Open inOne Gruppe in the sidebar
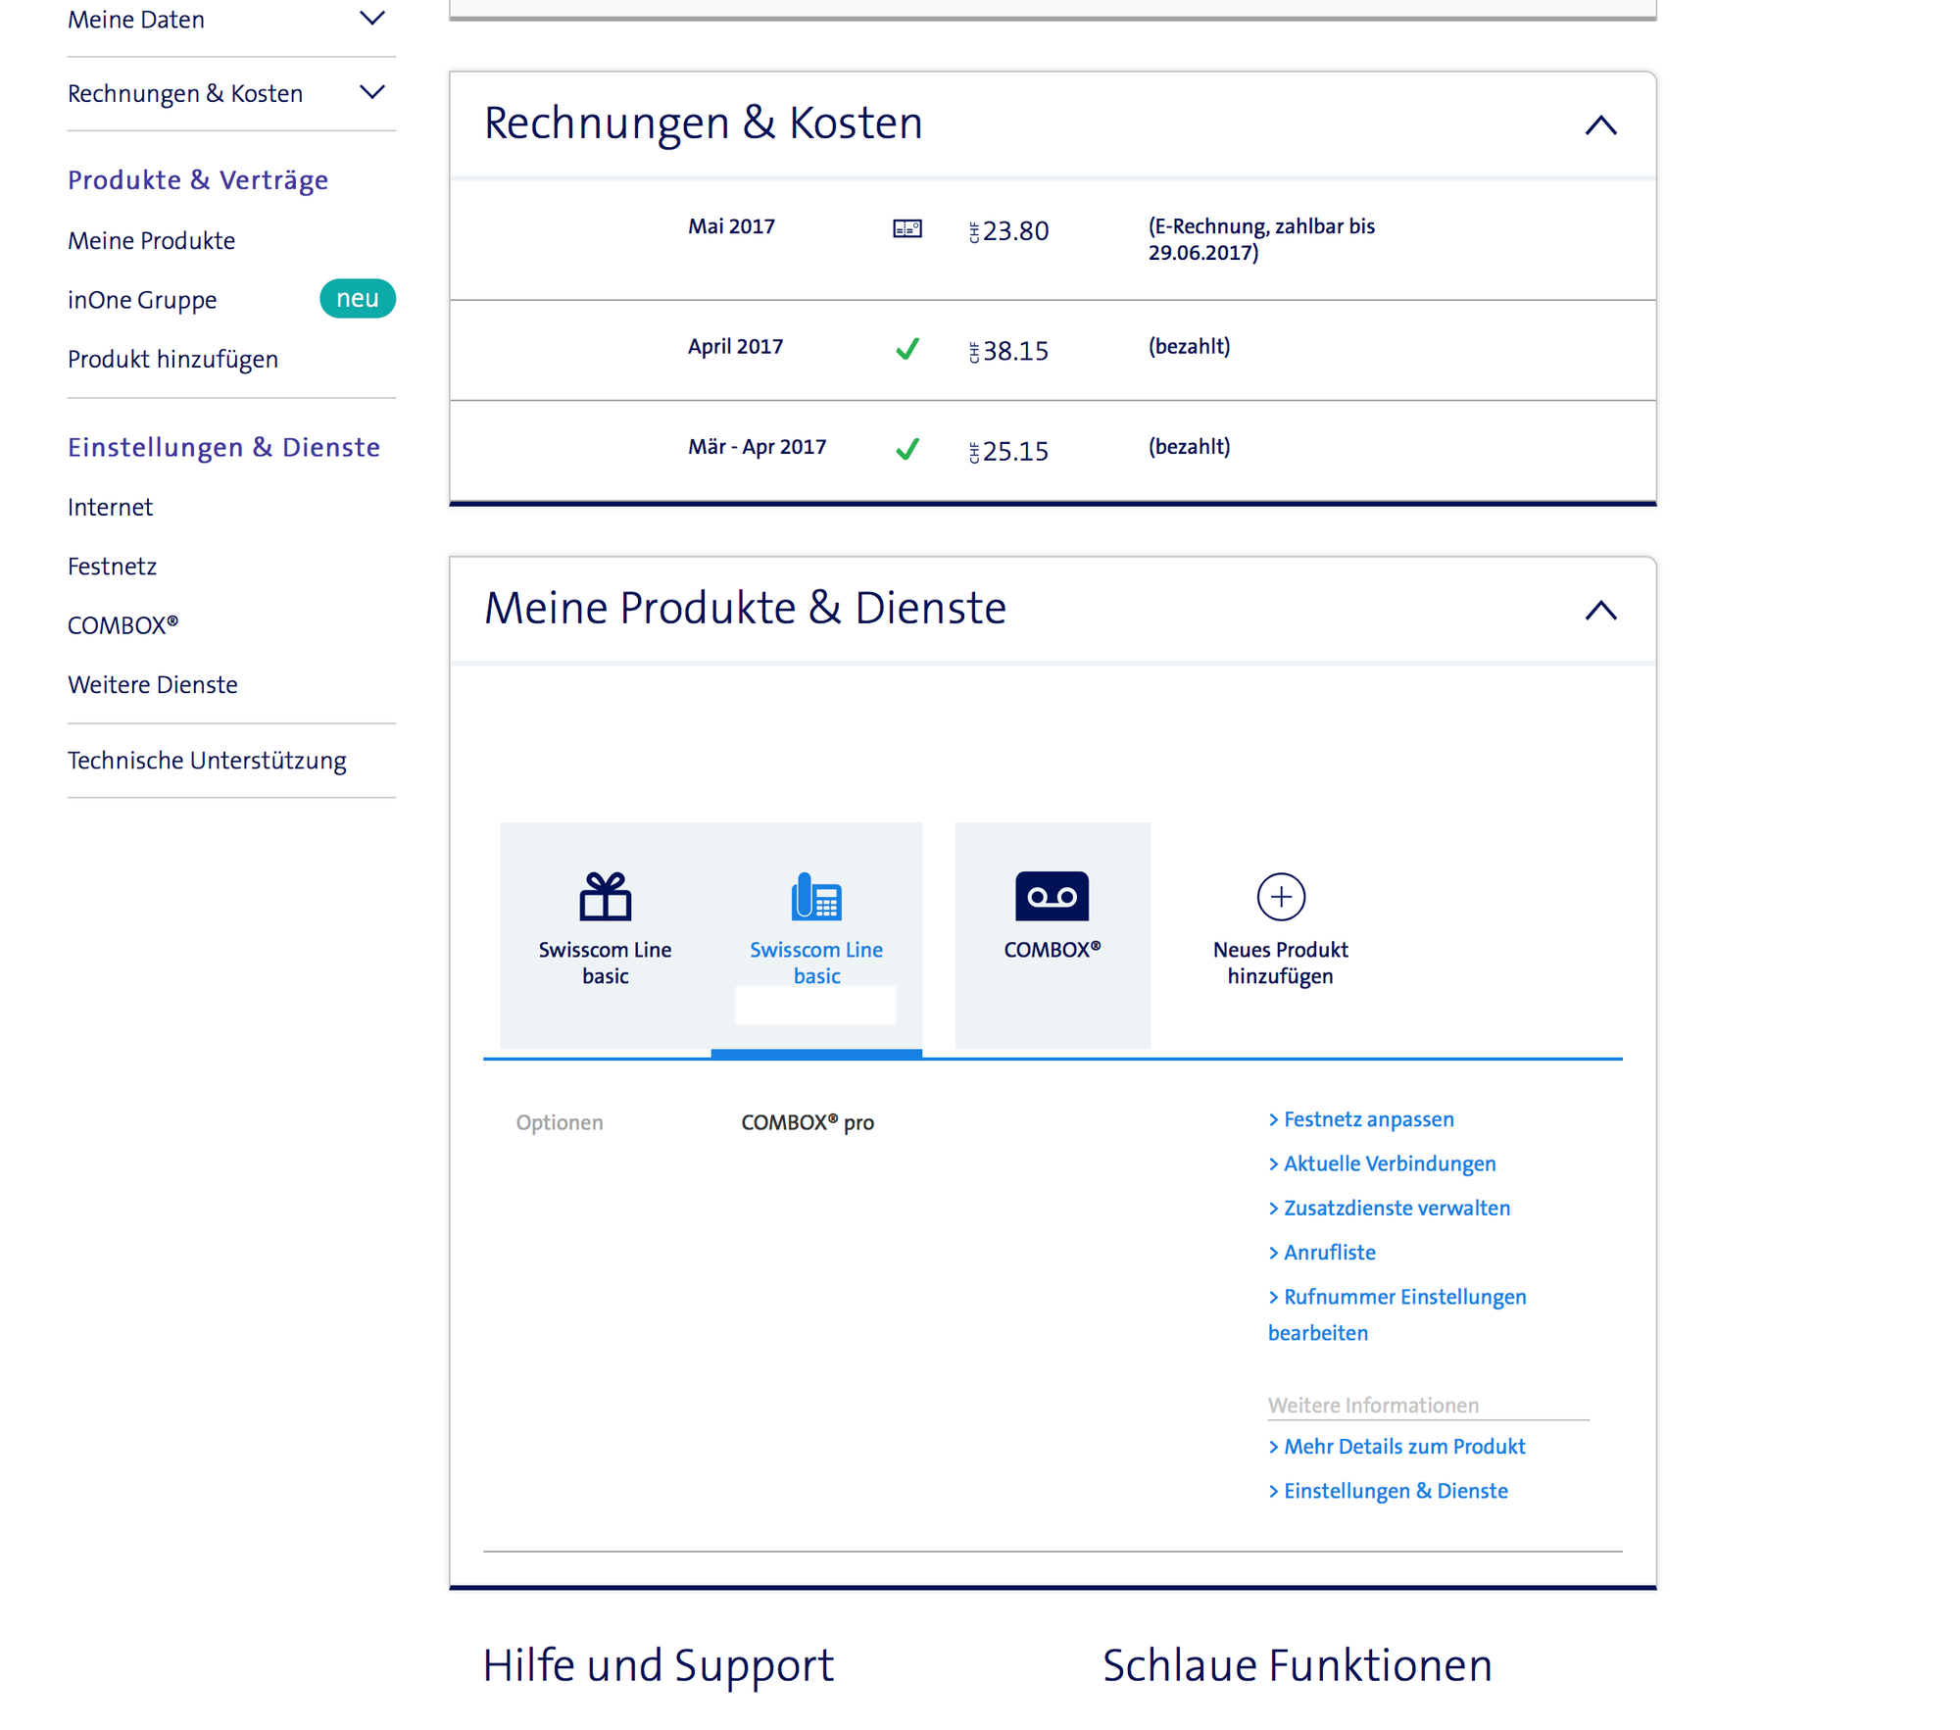The image size is (1960, 1730). 142,300
